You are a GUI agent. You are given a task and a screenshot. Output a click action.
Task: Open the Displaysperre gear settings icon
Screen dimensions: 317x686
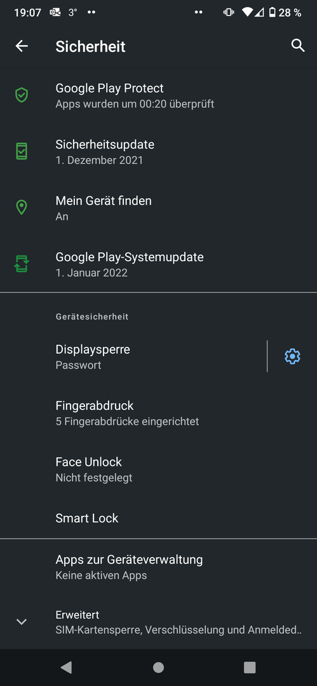pos(292,356)
